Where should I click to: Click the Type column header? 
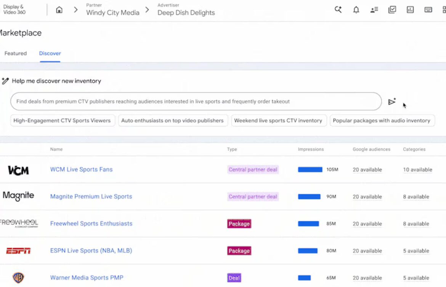232,149
